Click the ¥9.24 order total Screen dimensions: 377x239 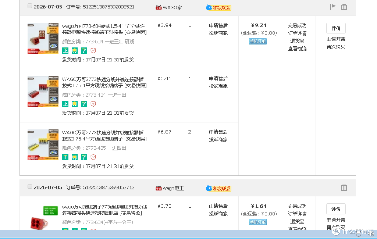(259, 25)
